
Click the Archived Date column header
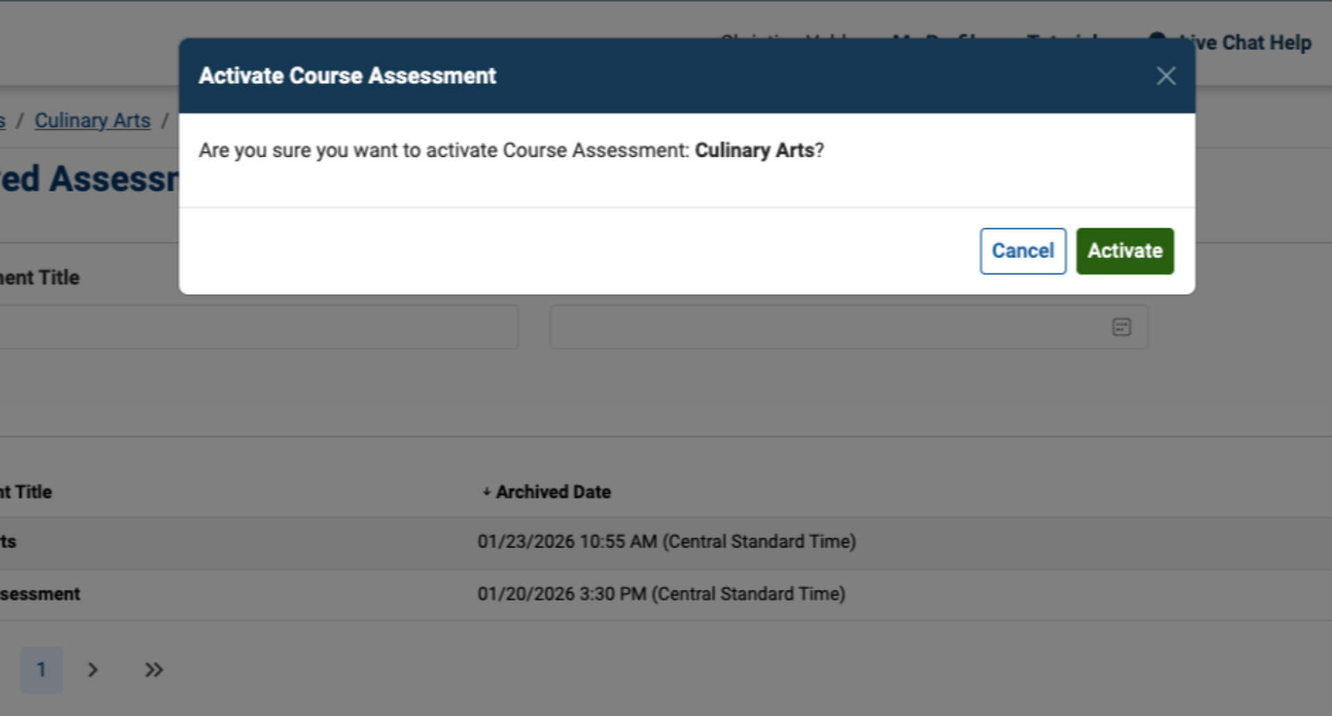[553, 492]
